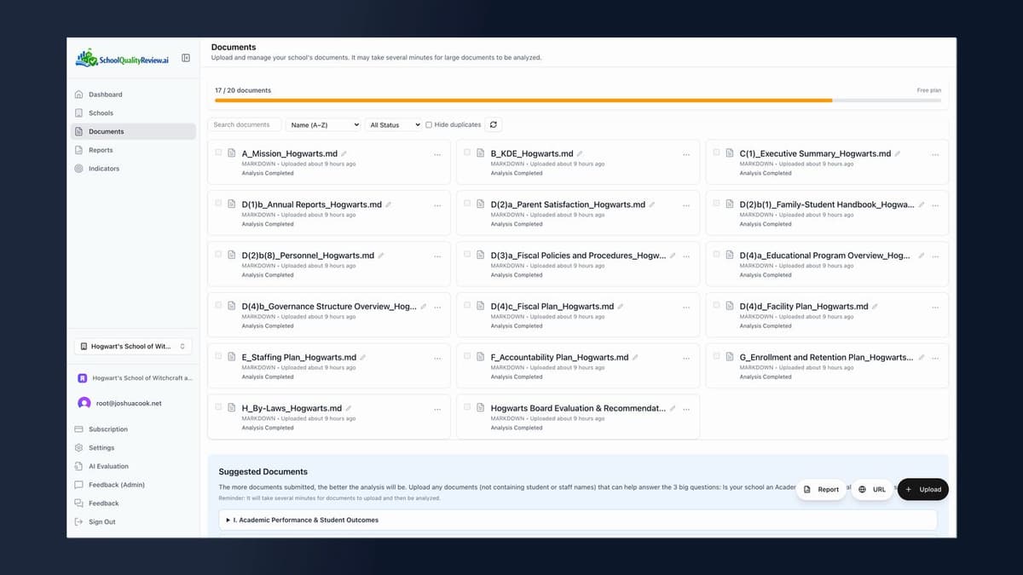Viewport: 1023px width, 575px height.
Task: Open the All Status filter dropdown
Action: click(393, 124)
